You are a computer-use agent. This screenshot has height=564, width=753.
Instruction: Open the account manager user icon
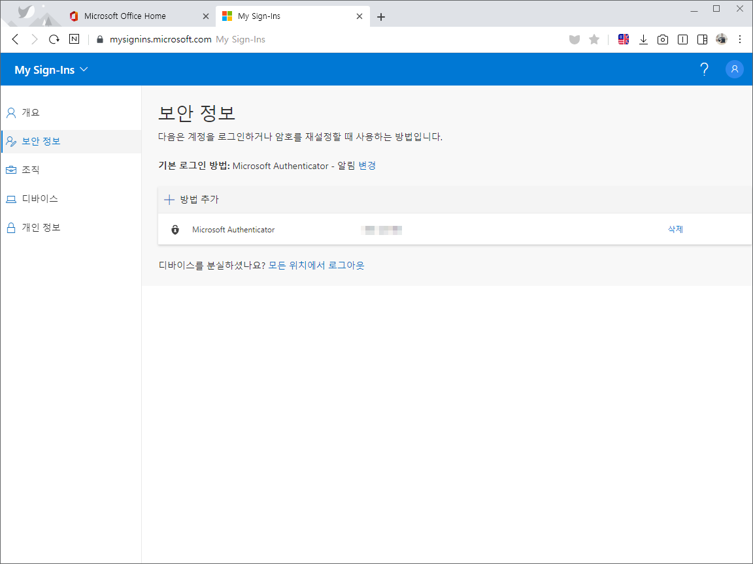[x=734, y=69]
